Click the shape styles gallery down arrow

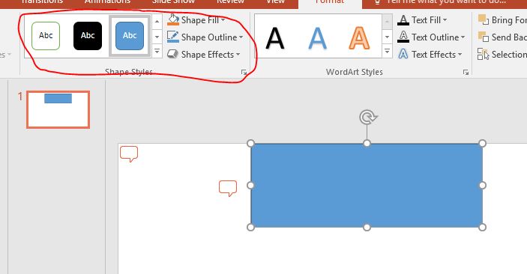click(x=157, y=37)
